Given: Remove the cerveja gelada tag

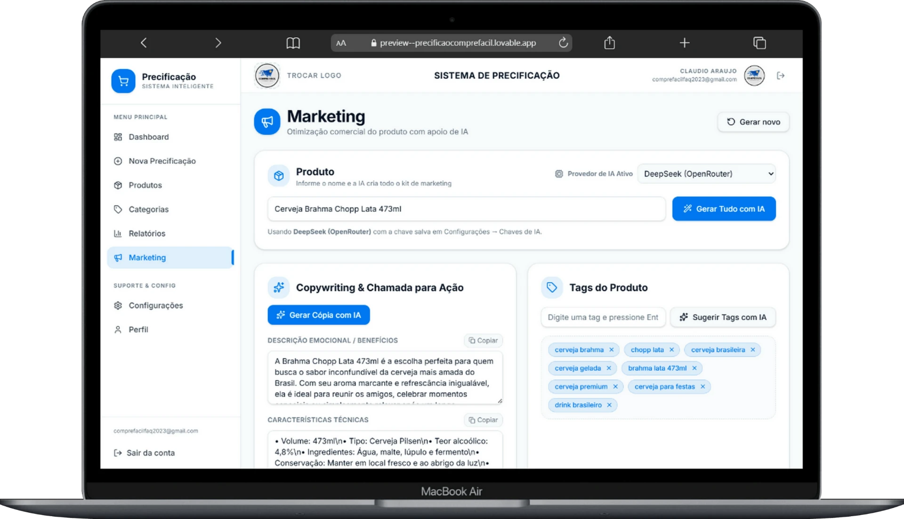Looking at the screenshot, I should point(609,368).
